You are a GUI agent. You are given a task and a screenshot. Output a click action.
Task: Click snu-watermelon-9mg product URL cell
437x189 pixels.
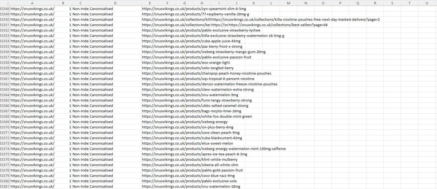[x=190, y=95]
